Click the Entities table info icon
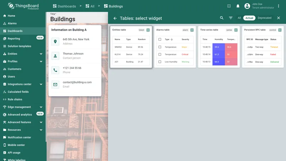This screenshot has height=161, width=286. [148, 30]
